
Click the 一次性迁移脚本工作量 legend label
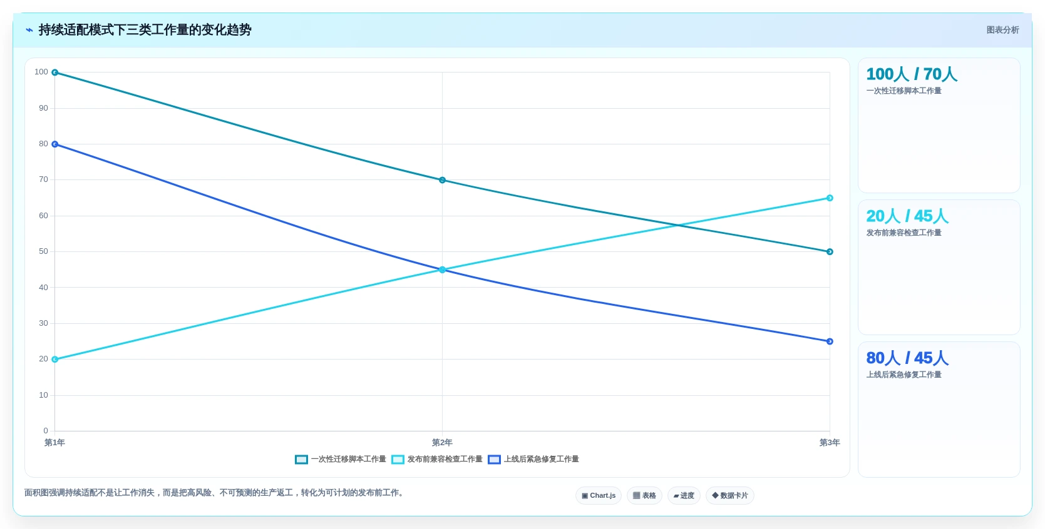(349, 459)
